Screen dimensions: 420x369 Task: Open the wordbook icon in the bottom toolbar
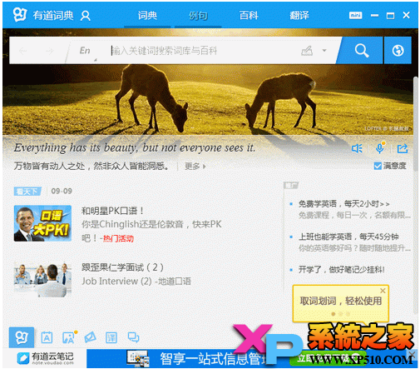click(x=47, y=337)
